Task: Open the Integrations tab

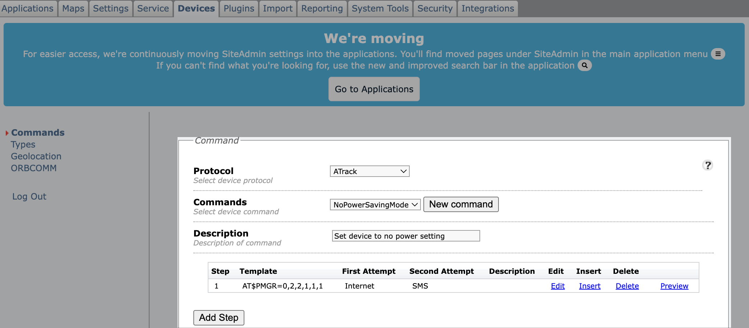Action: pyautogui.click(x=488, y=8)
